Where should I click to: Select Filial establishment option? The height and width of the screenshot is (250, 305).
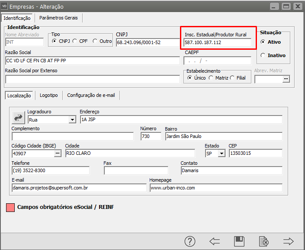pyautogui.click(x=232, y=78)
